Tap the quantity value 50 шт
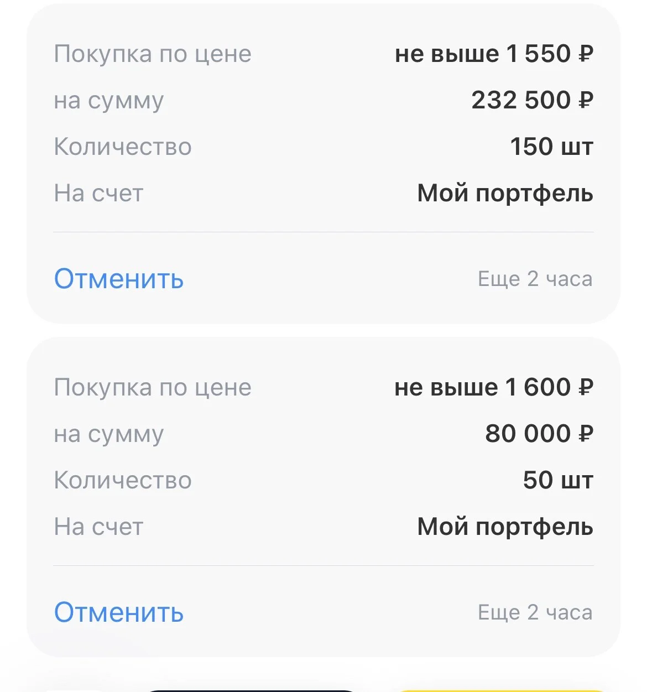 click(558, 480)
